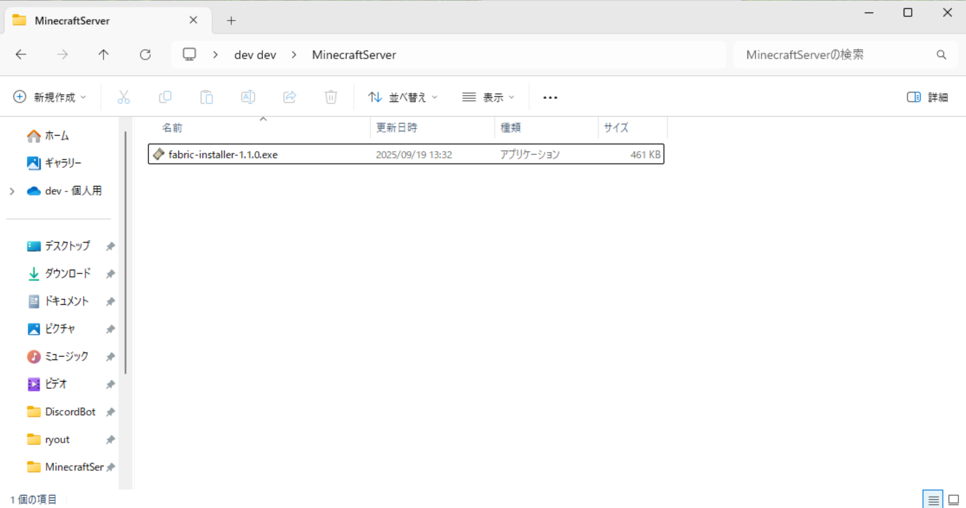The image size is (966, 508).
Task: Toggle the 詳細 details pane
Action: point(927,97)
